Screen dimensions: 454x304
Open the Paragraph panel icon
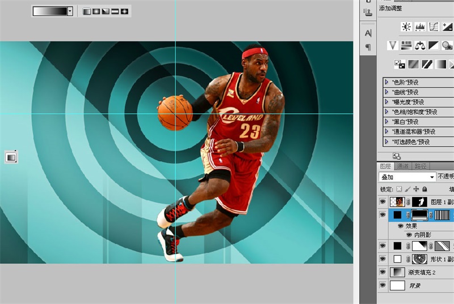click(368, 46)
